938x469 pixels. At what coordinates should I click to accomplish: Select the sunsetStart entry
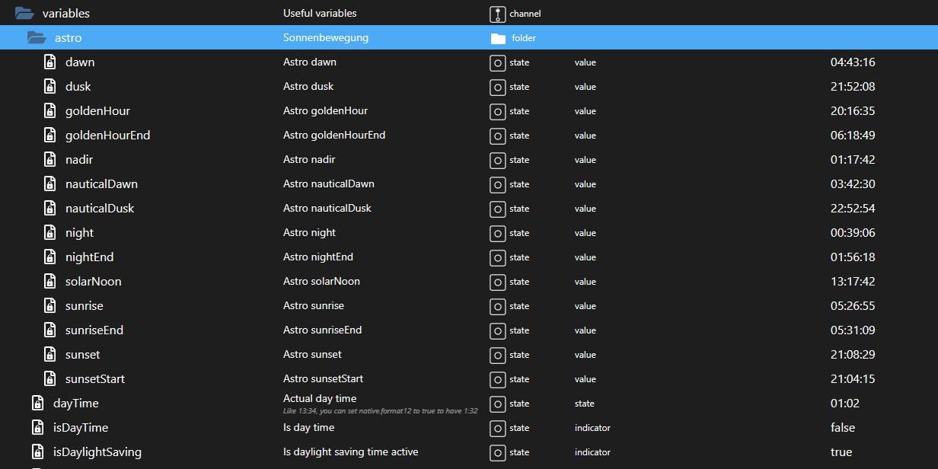click(x=94, y=379)
